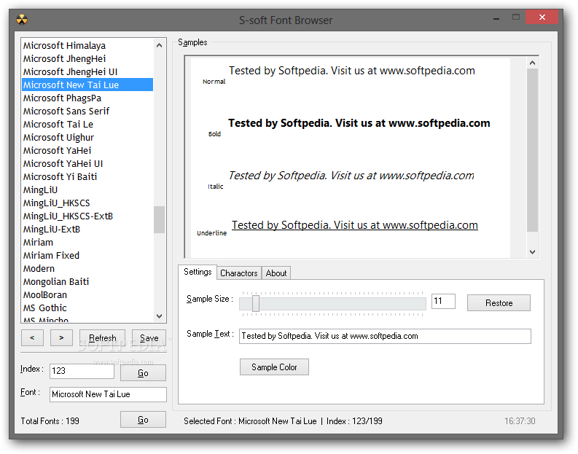This screenshot has height=454, width=578.
Task: Click Go below the Font field
Action: (143, 420)
